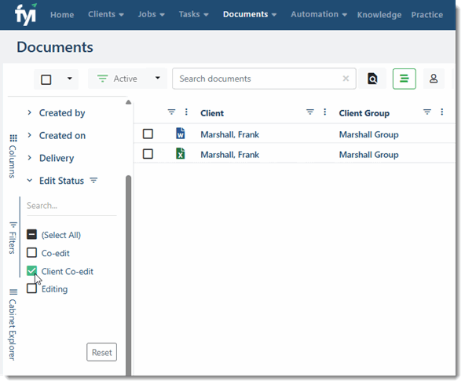465x385 pixels.
Task: Click the Search documents input field
Action: (x=258, y=79)
